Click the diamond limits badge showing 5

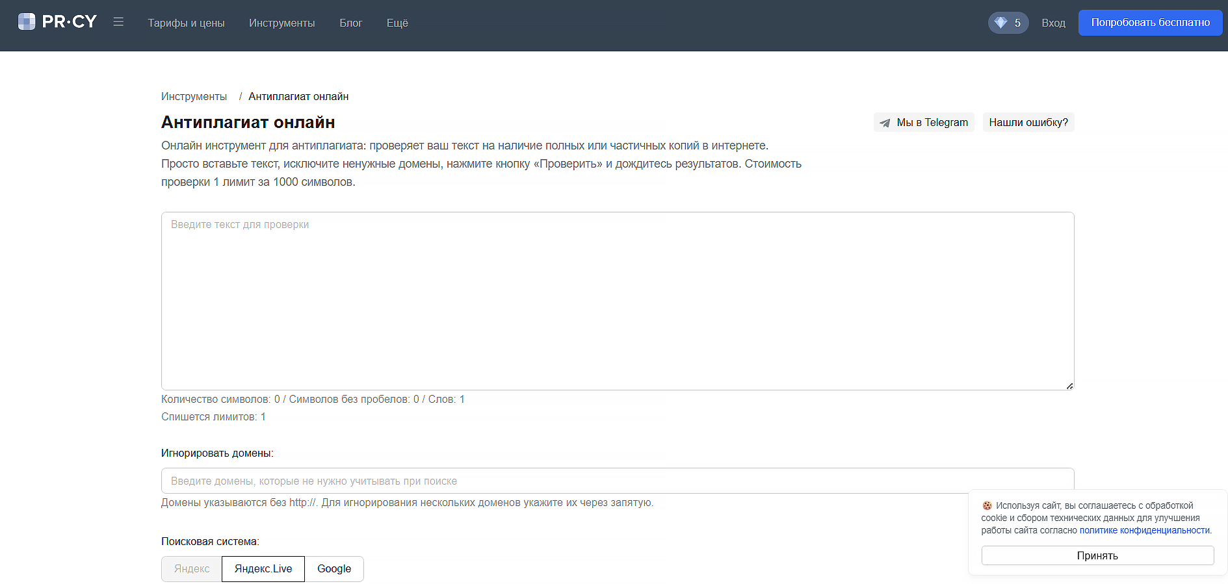pyautogui.click(x=1008, y=23)
